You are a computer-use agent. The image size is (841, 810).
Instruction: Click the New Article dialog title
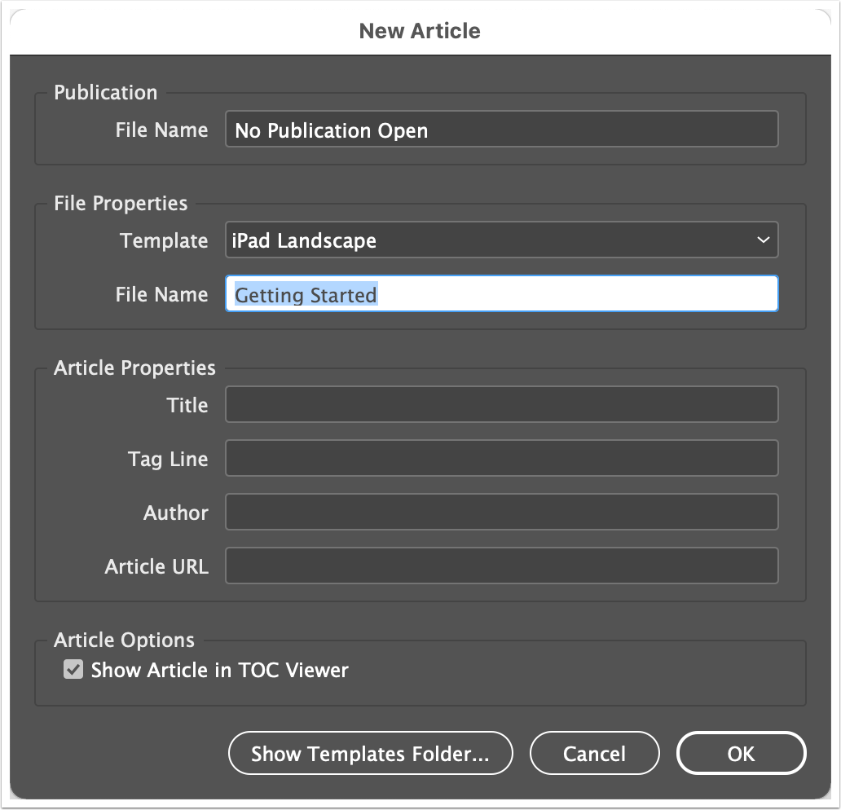tap(420, 31)
